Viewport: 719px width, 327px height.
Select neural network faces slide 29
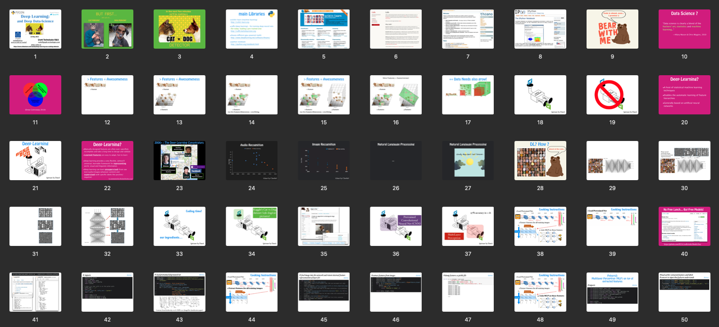(x=612, y=160)
